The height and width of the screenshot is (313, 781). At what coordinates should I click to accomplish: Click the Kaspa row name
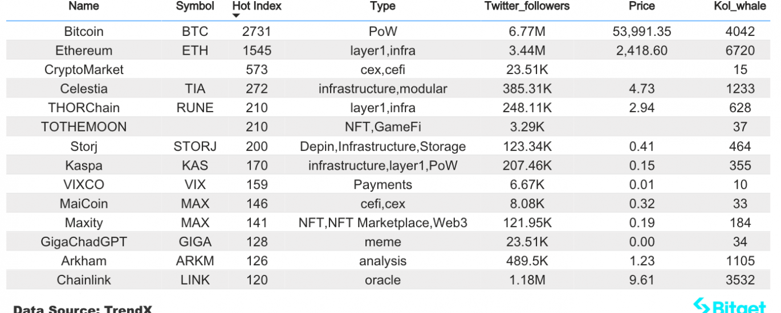pyautogui.click(x=84, y=166)
